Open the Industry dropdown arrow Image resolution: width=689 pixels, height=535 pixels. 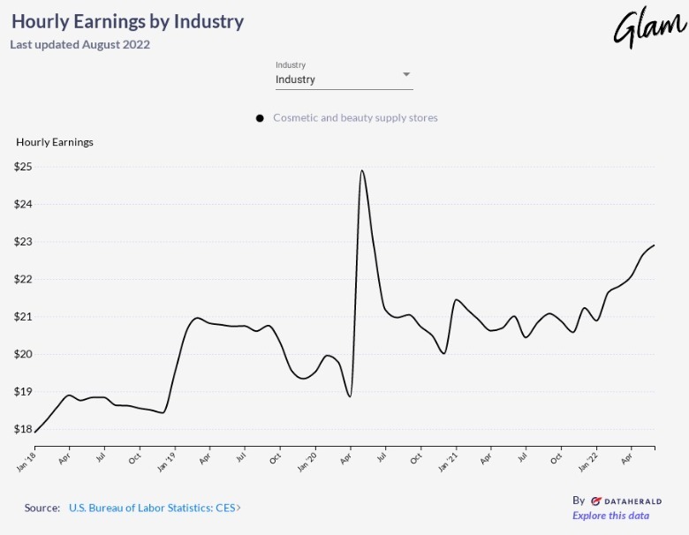pyautogui.click(x=406, y=74)
